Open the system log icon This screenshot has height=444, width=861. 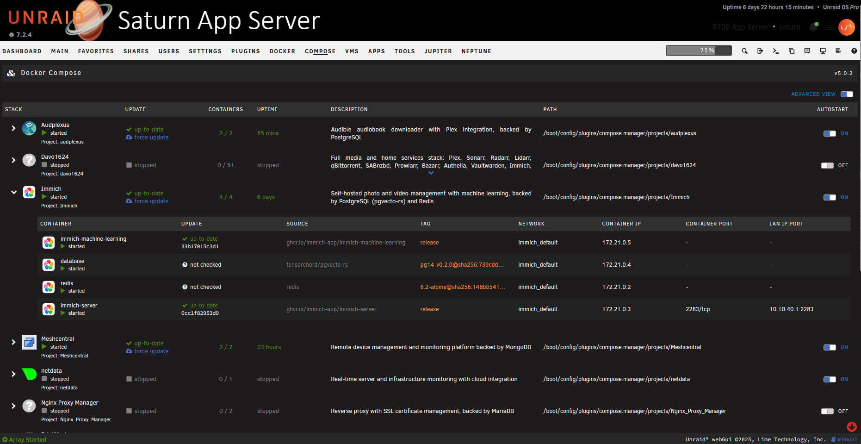click(838, 51)
